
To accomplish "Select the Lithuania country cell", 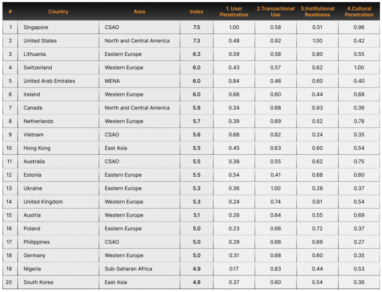I will coord(35,54).
